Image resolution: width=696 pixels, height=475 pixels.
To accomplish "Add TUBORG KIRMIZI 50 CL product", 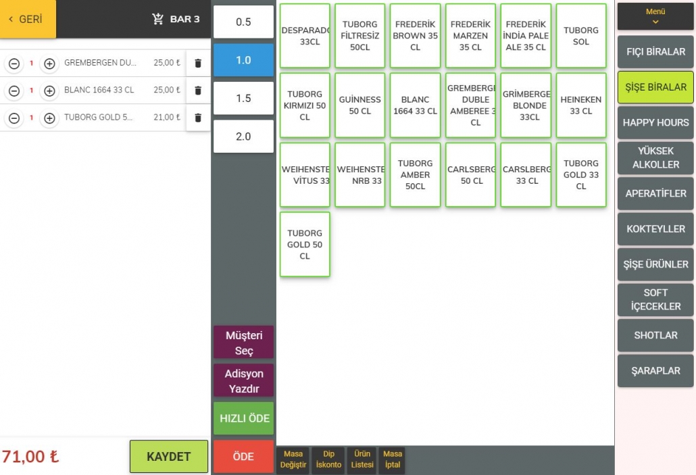I will click(x=305, y=105).
